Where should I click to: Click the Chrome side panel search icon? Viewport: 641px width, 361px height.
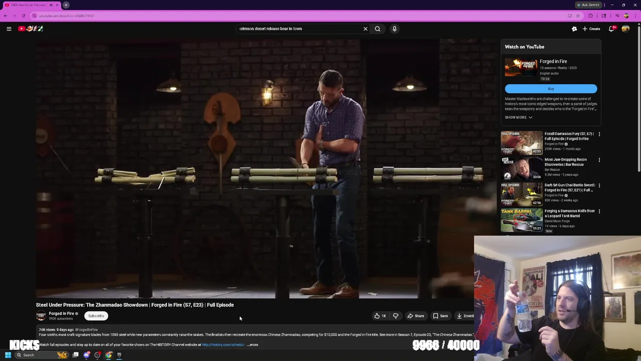(x=604, y=16)
